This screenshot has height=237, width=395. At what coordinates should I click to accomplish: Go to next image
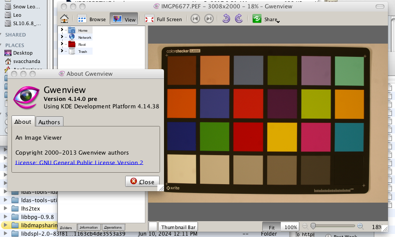click(209, 19)
